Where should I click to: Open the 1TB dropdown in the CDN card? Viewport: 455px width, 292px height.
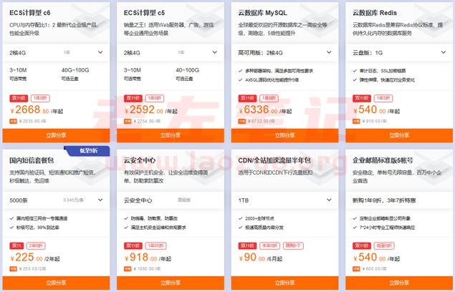tap(284, 200)
